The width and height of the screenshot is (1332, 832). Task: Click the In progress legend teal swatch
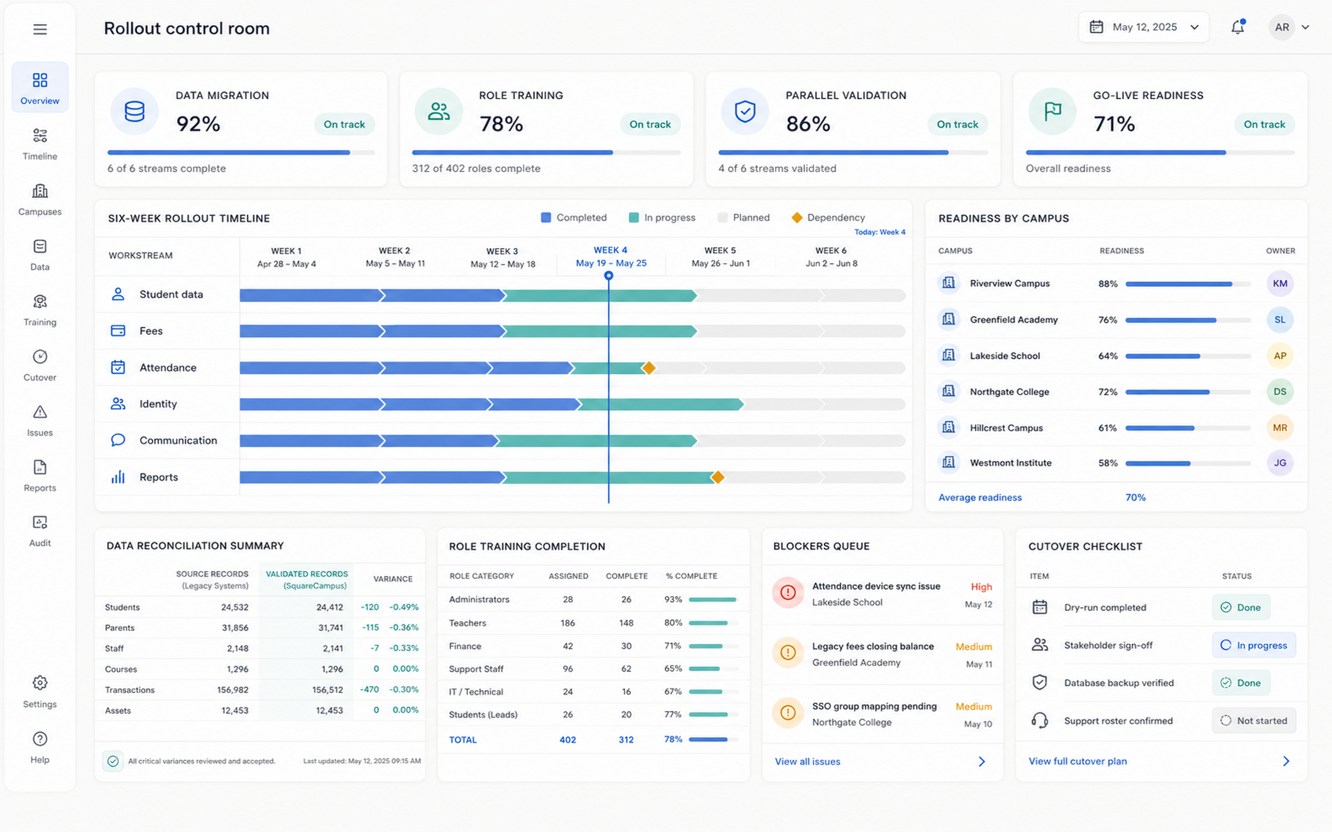click(634, 217)
